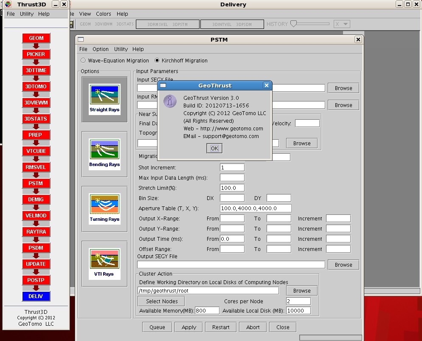
Task: Click the Apply button
Action: pos(189,327)
